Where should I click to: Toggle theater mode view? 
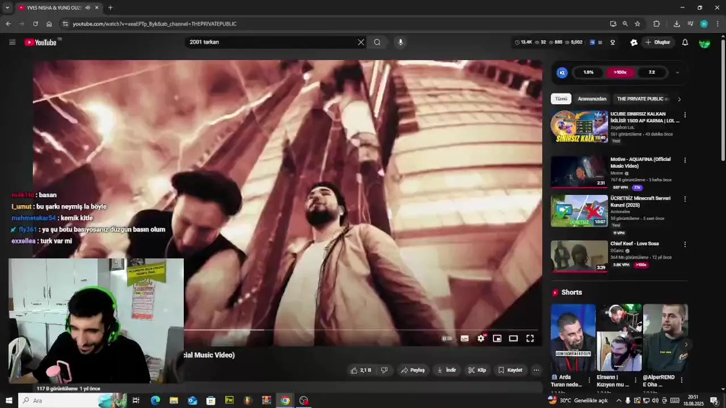513,338
